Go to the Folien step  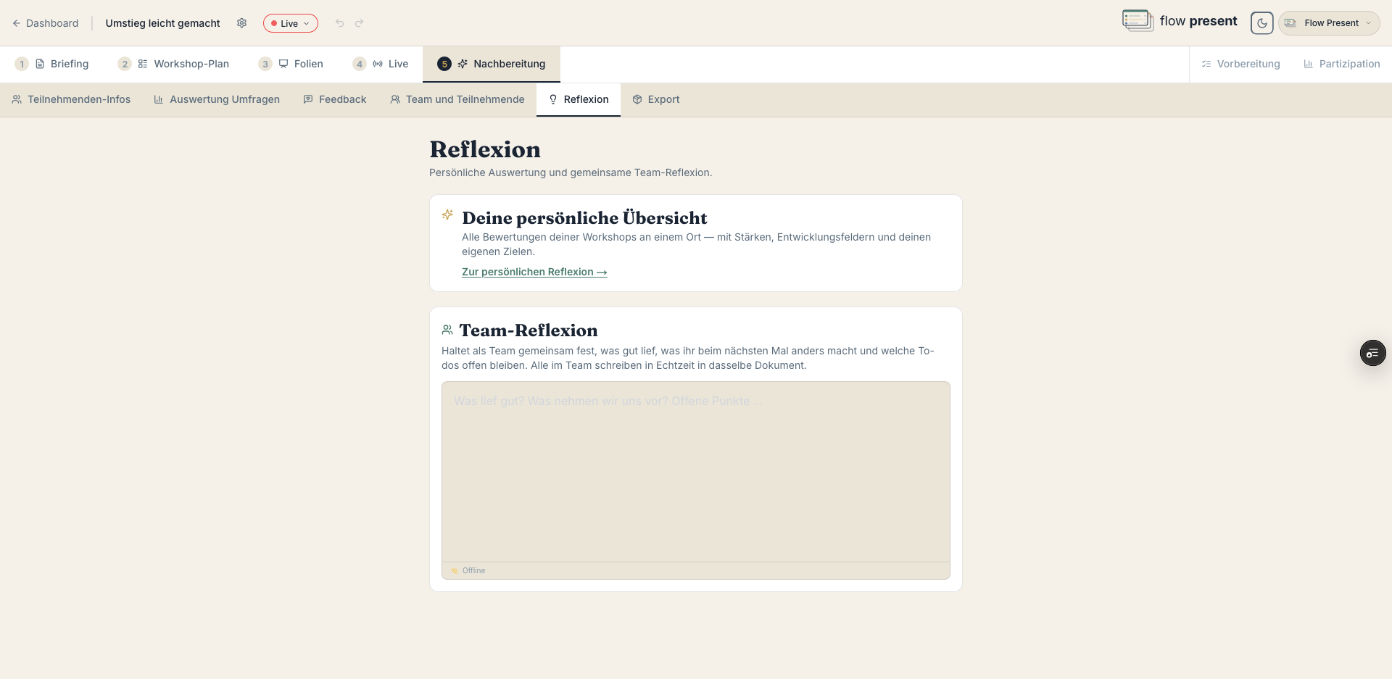[291, 64]
